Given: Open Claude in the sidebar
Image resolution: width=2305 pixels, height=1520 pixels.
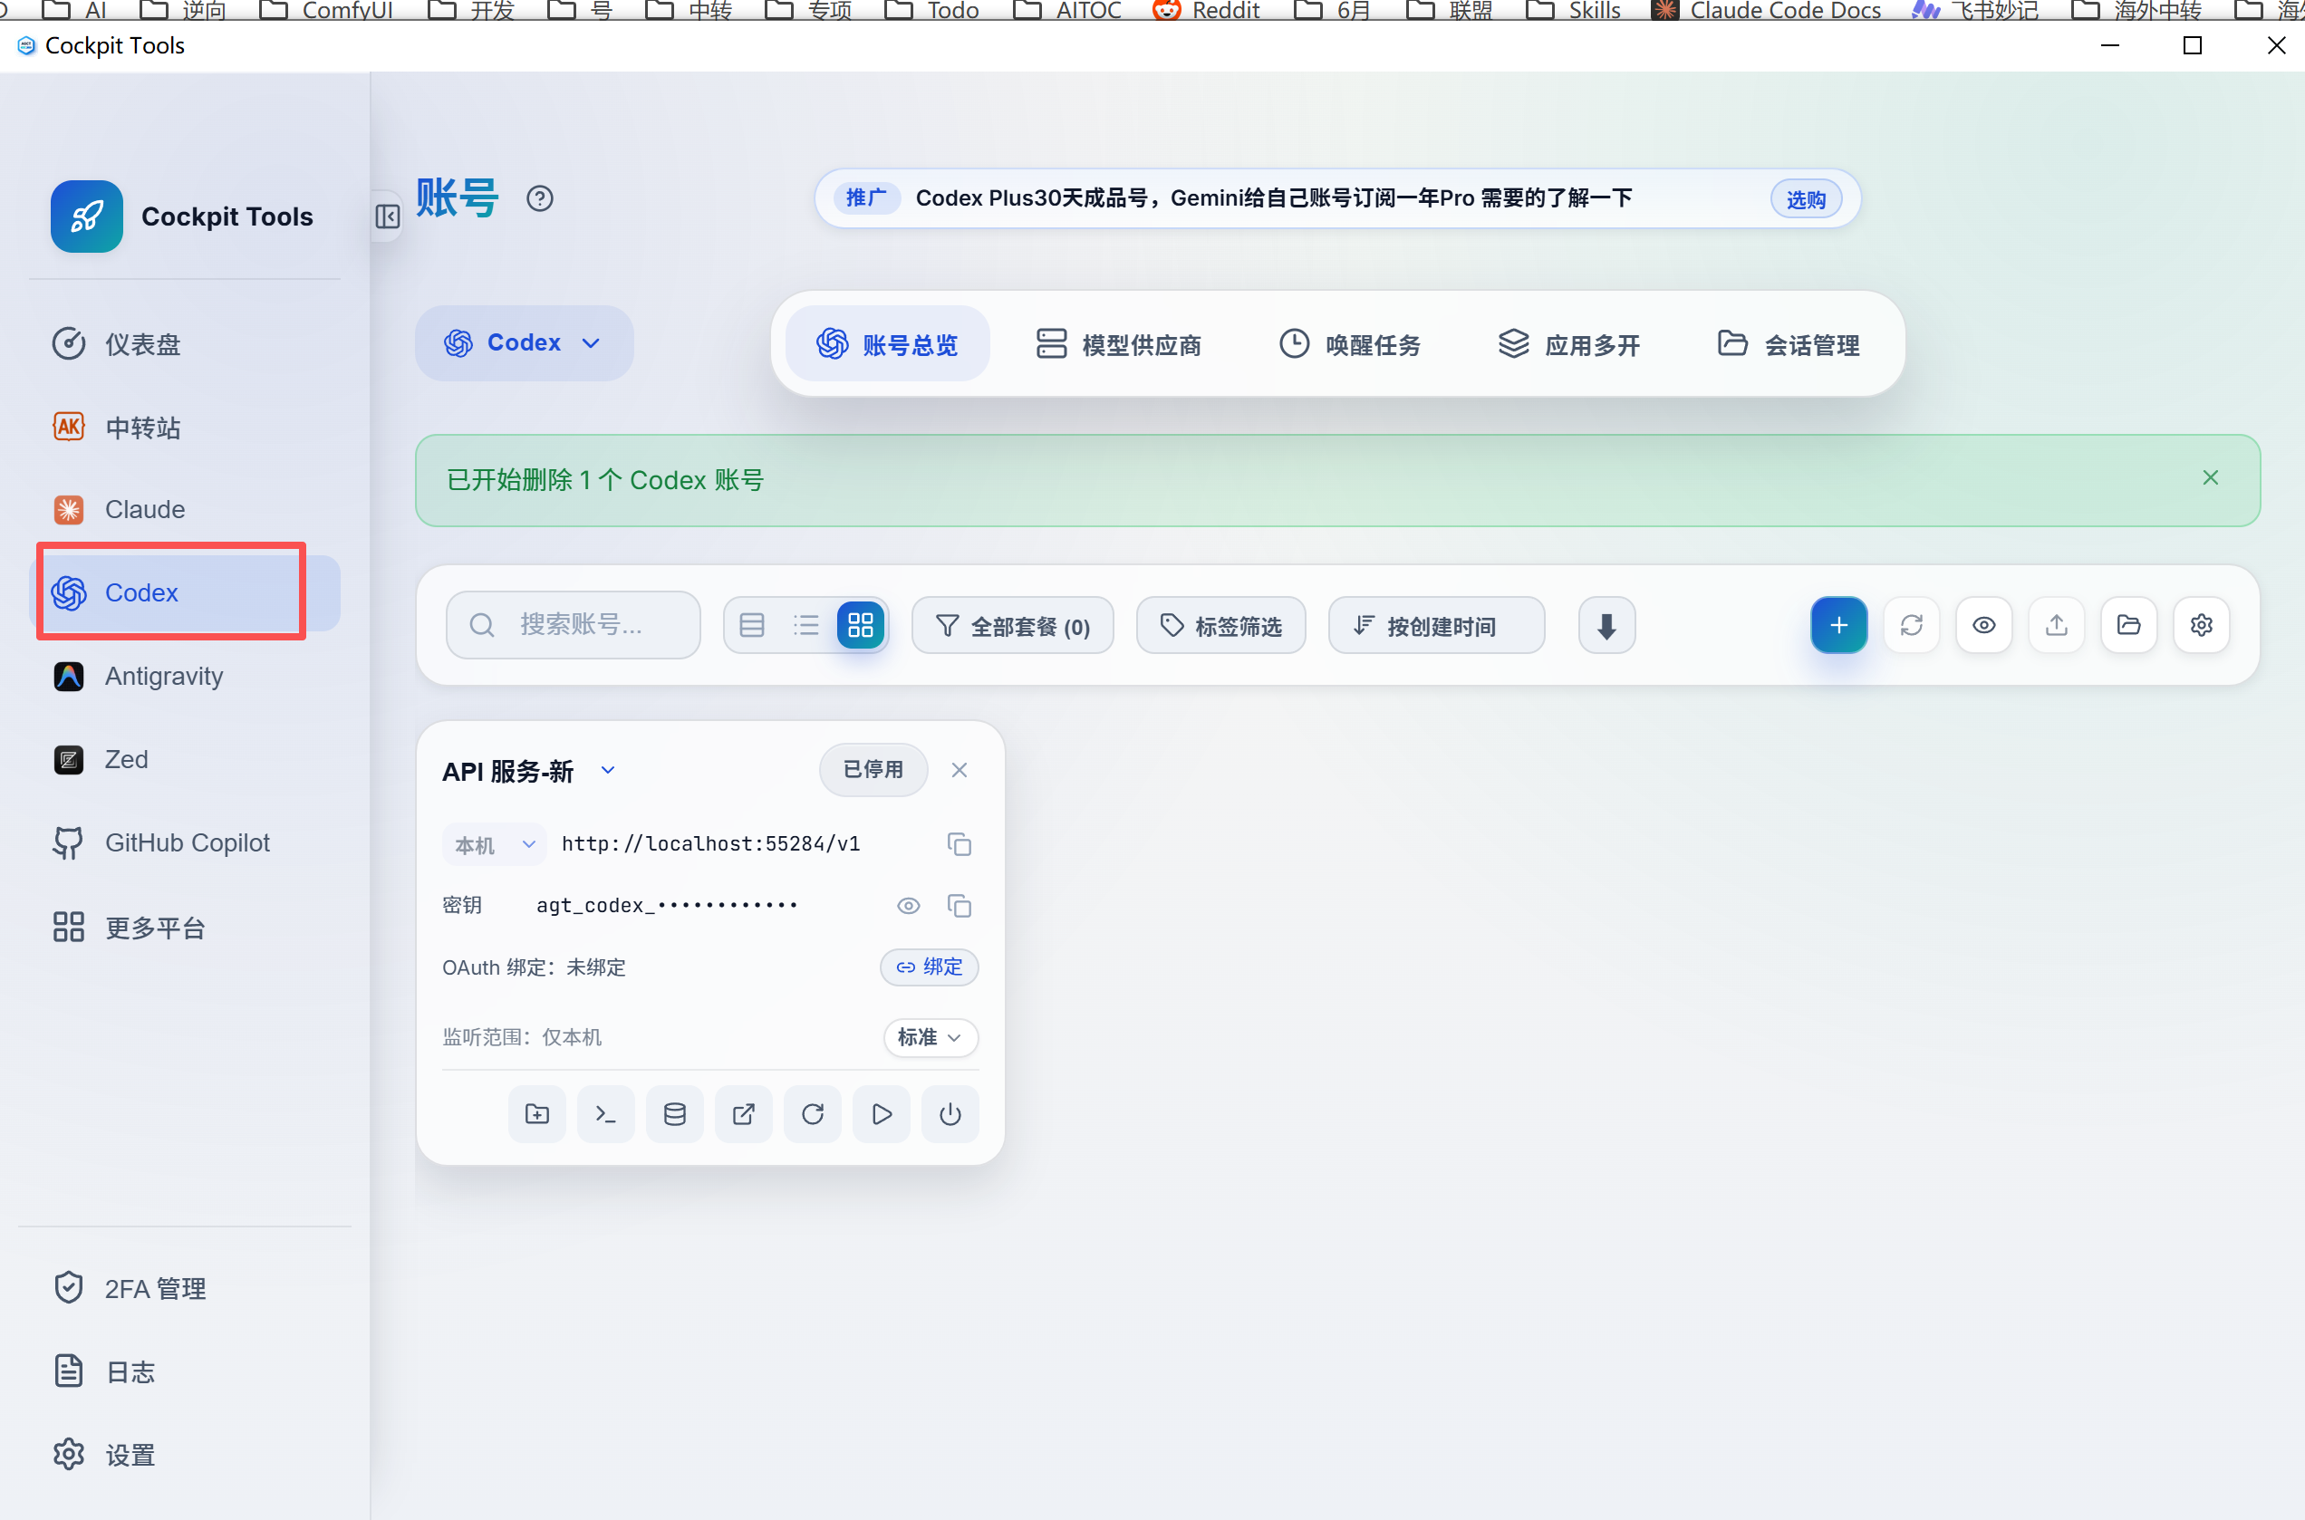Looking at the screenshot, I should pos(184,509).
